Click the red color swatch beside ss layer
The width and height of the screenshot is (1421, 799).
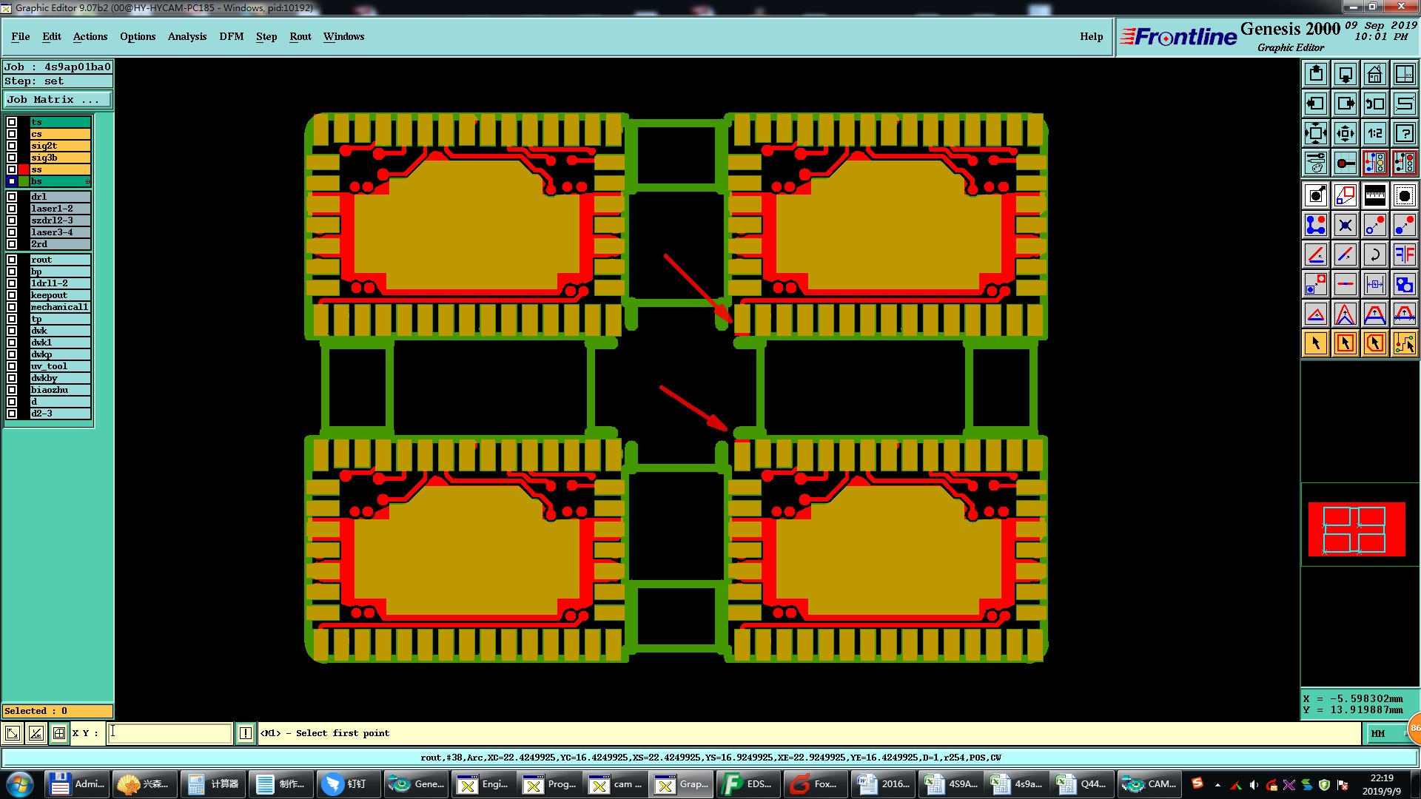[x=24, y=169]
